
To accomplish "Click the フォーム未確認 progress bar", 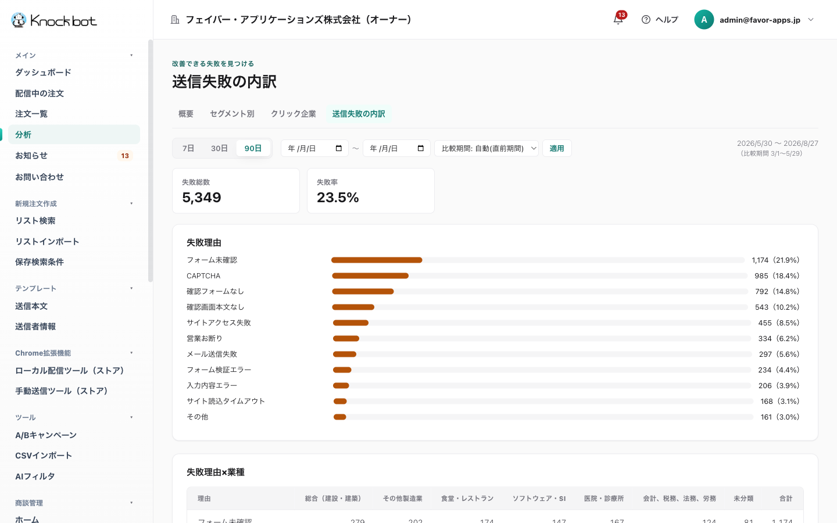I will click(x=538, y=260).
